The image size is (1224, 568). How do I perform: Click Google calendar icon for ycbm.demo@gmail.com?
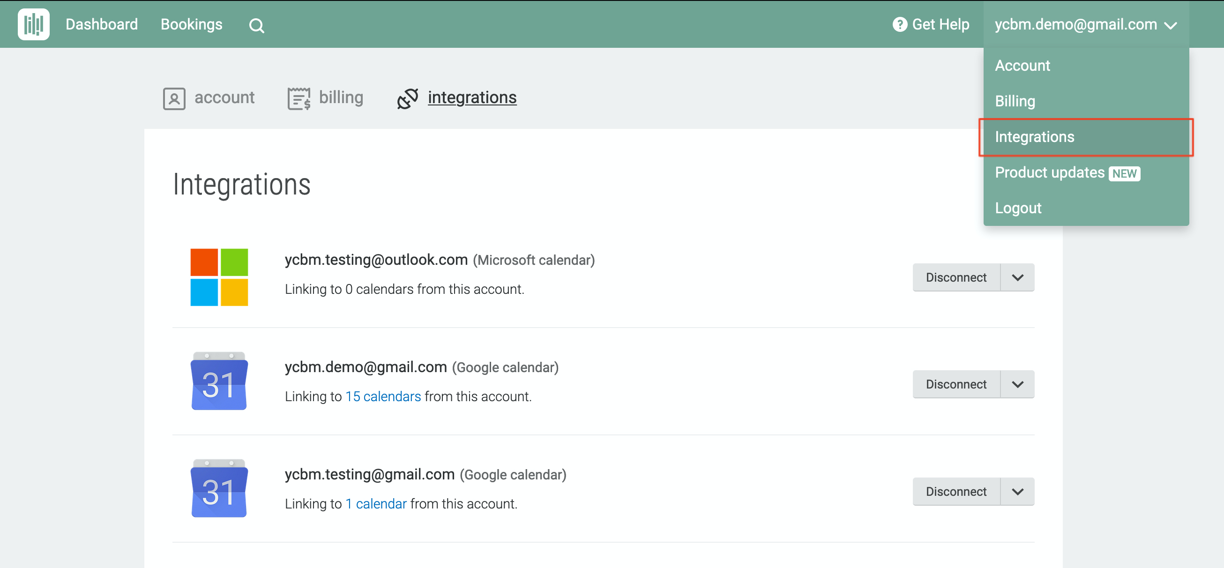(x=219, y=381)
